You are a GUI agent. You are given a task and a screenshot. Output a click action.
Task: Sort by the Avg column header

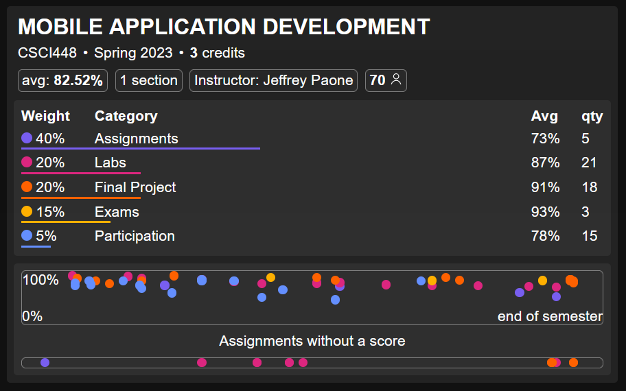click(544, 116)
